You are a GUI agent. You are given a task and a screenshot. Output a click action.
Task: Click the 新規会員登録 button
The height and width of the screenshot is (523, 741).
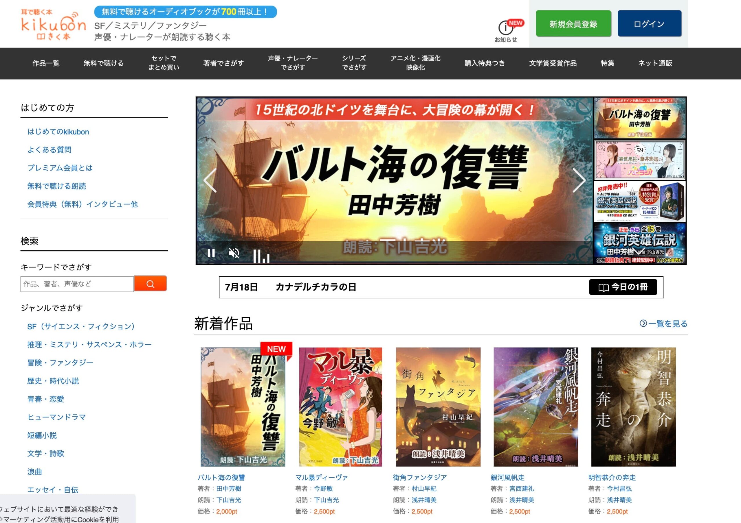(x=573, y=23)
